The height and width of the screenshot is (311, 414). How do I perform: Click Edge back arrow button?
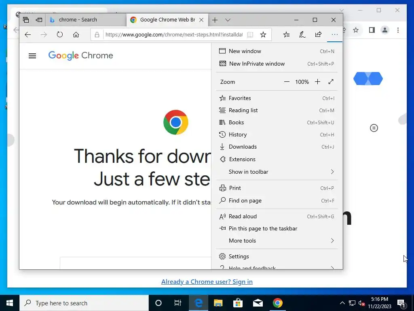pyautogui.click(x=28, y=35)
